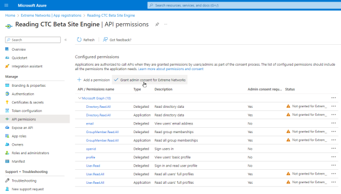Click the Refresh icon in toolbar

pyautogui.click(x=79, y=39)
